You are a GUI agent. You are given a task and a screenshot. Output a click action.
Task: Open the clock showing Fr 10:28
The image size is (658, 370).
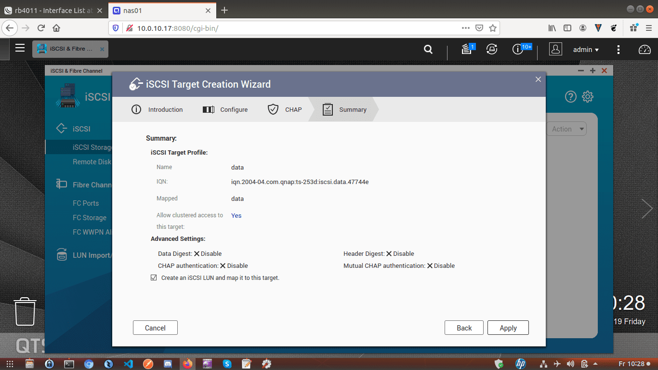632,364
